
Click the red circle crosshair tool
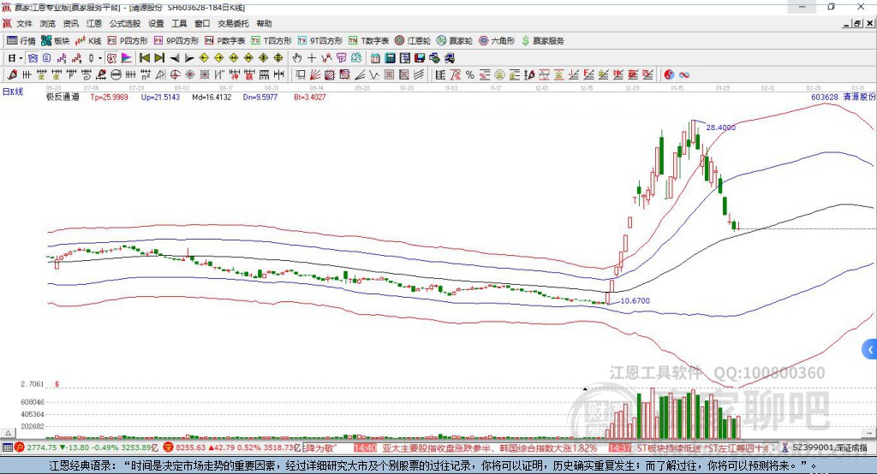coord(175,75)
